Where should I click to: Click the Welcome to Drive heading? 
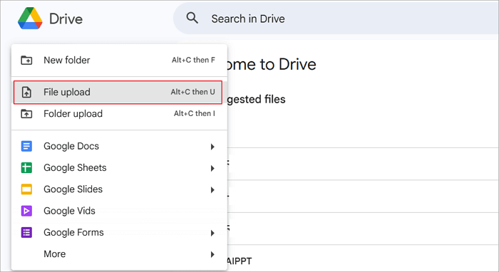point(272,65)
